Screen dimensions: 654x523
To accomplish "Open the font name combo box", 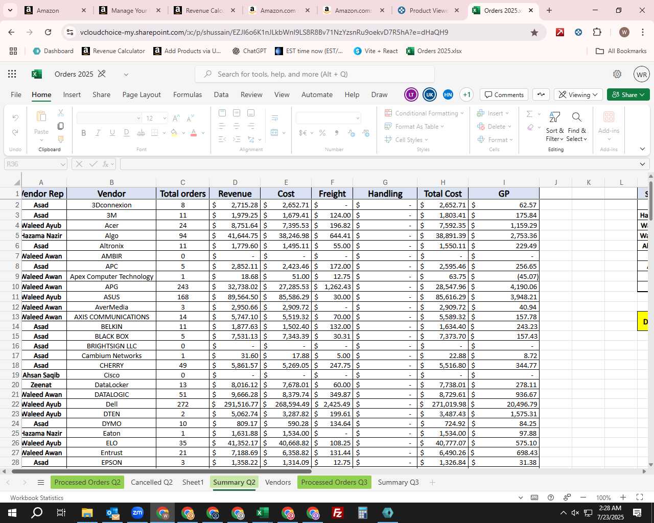I will [109, 118].
